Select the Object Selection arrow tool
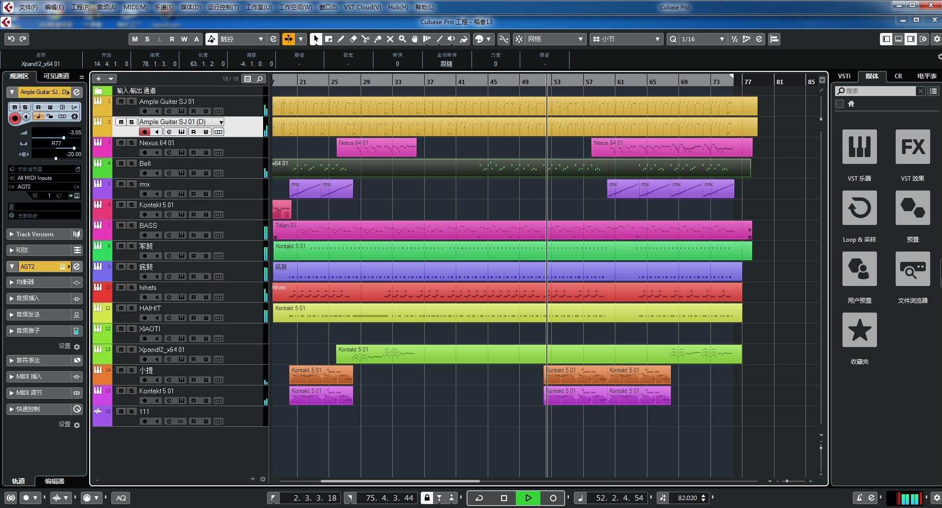The image size is (942, 508). click(x=316, y=39)
